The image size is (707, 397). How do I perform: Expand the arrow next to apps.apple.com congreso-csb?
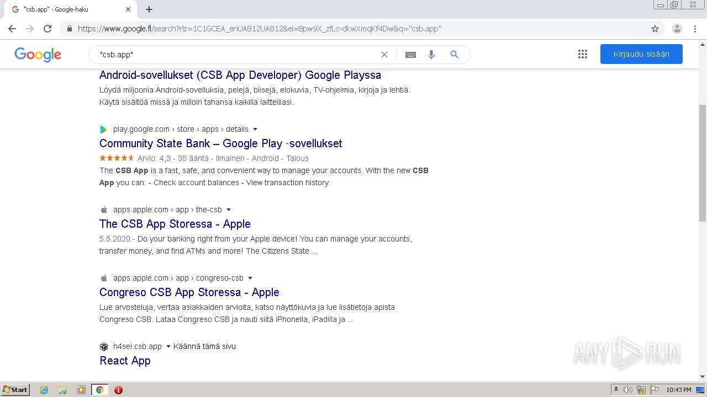point(250,278)
